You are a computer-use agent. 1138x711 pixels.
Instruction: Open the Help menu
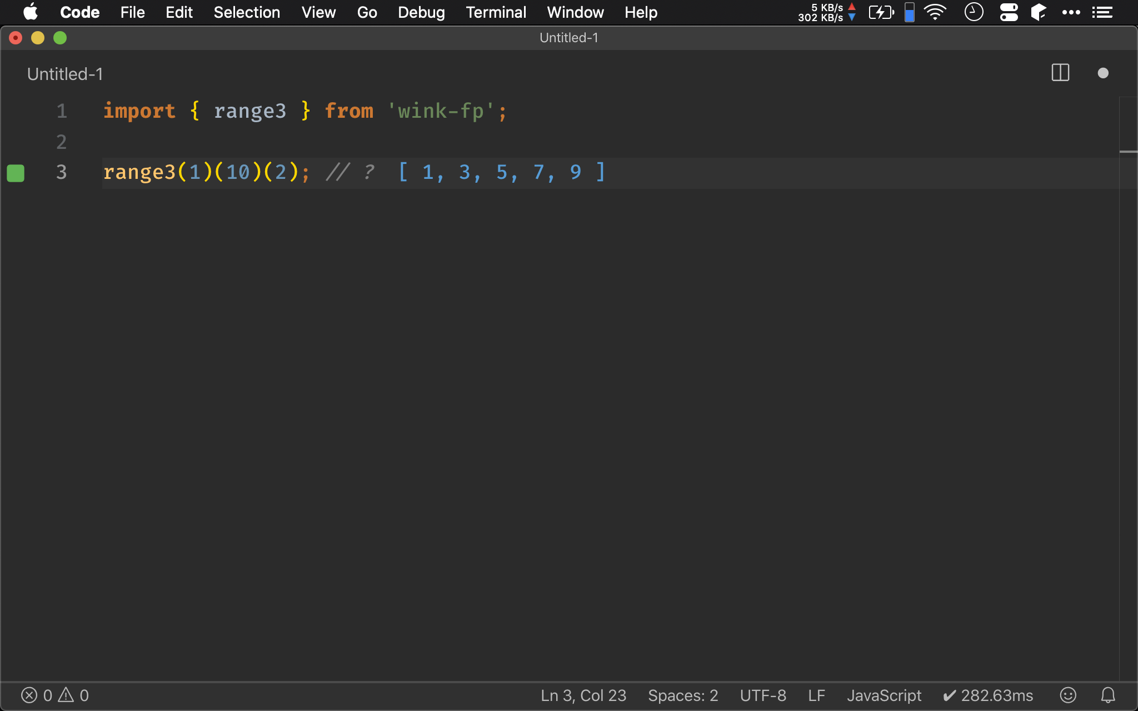pyautogui.click(x=641, y=12)
